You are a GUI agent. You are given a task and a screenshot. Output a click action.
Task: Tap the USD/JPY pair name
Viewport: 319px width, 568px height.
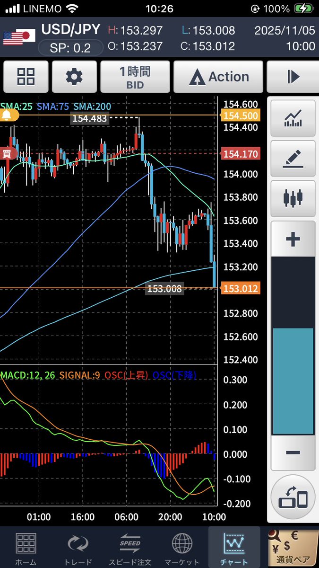tap(70, 29)
